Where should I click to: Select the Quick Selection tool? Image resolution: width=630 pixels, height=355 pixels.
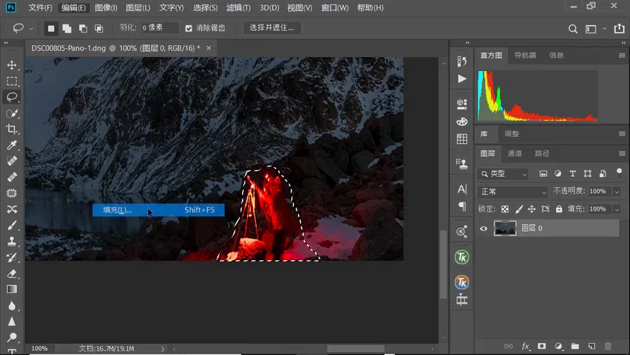click(12, 113)
